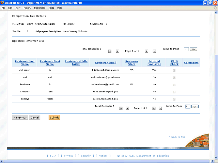Click the bottom Go button
Viewport: 218px width, 163px height.
195,107
